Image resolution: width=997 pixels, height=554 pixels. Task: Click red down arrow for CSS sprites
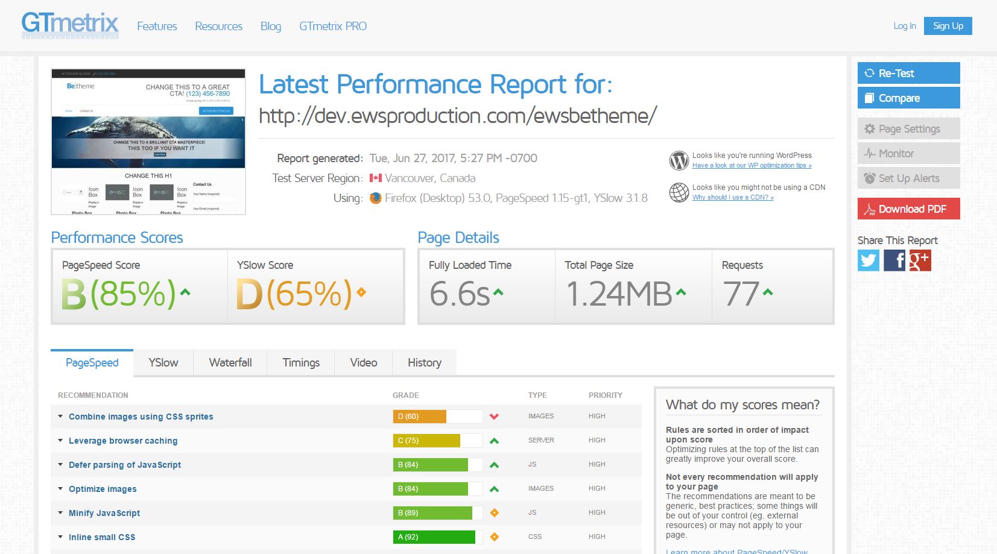495,417
